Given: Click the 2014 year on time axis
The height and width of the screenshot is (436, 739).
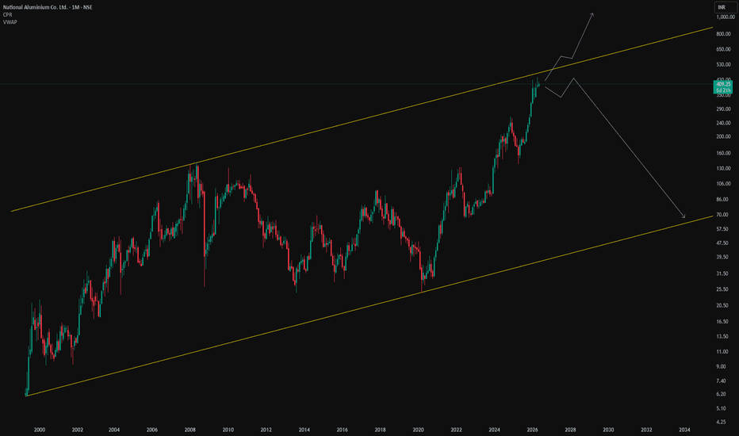Looking at the screenshot, I should pos(304,430).
